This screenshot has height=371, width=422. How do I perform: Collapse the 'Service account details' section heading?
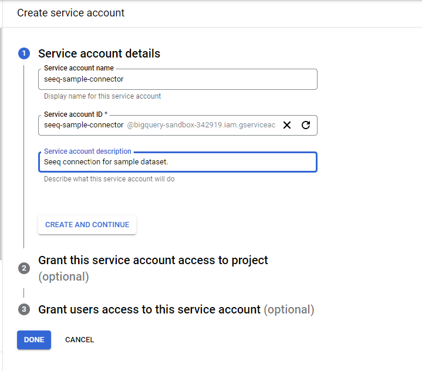[99, 53]
